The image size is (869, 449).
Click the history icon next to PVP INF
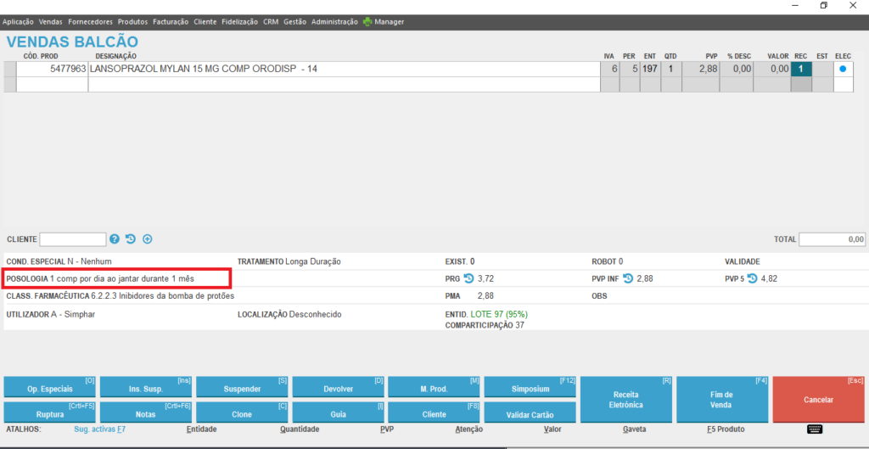(628, 278)
